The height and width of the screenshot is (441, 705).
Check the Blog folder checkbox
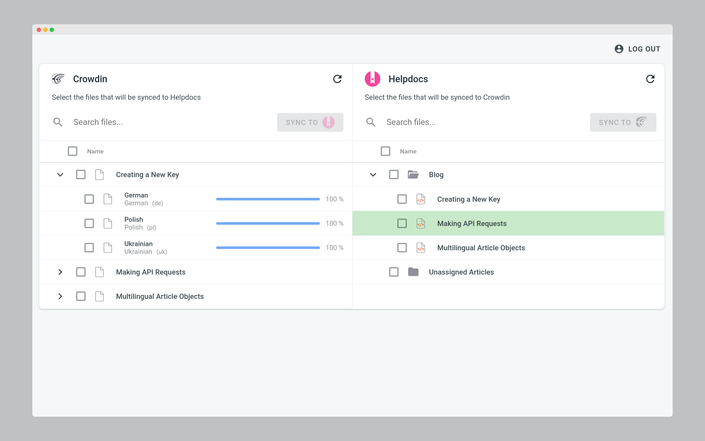(x=394, y=175)
